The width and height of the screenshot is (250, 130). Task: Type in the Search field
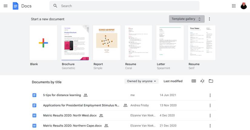[x=127, y=6]
